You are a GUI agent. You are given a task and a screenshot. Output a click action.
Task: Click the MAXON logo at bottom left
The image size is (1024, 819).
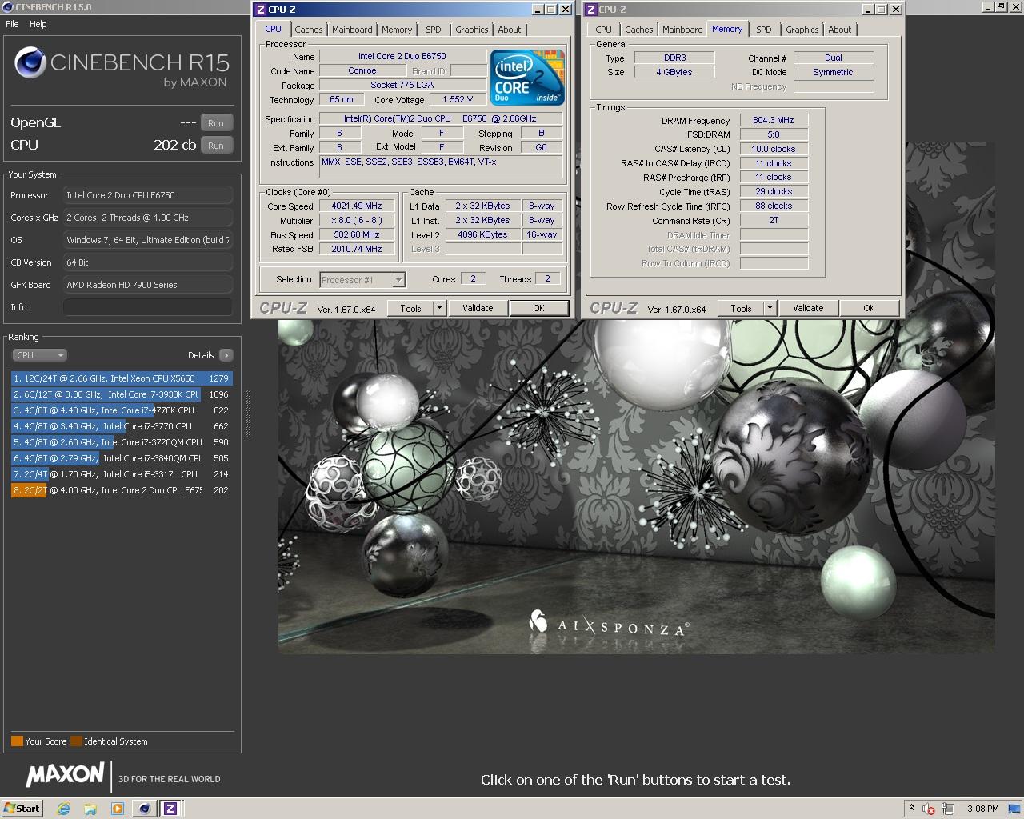tap(65, 774)
